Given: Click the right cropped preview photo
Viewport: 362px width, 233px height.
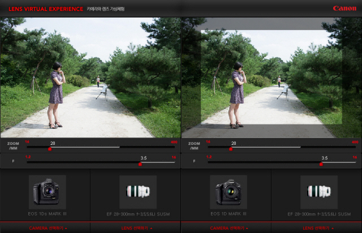Looking at the screenshot, I should [271, 77].
